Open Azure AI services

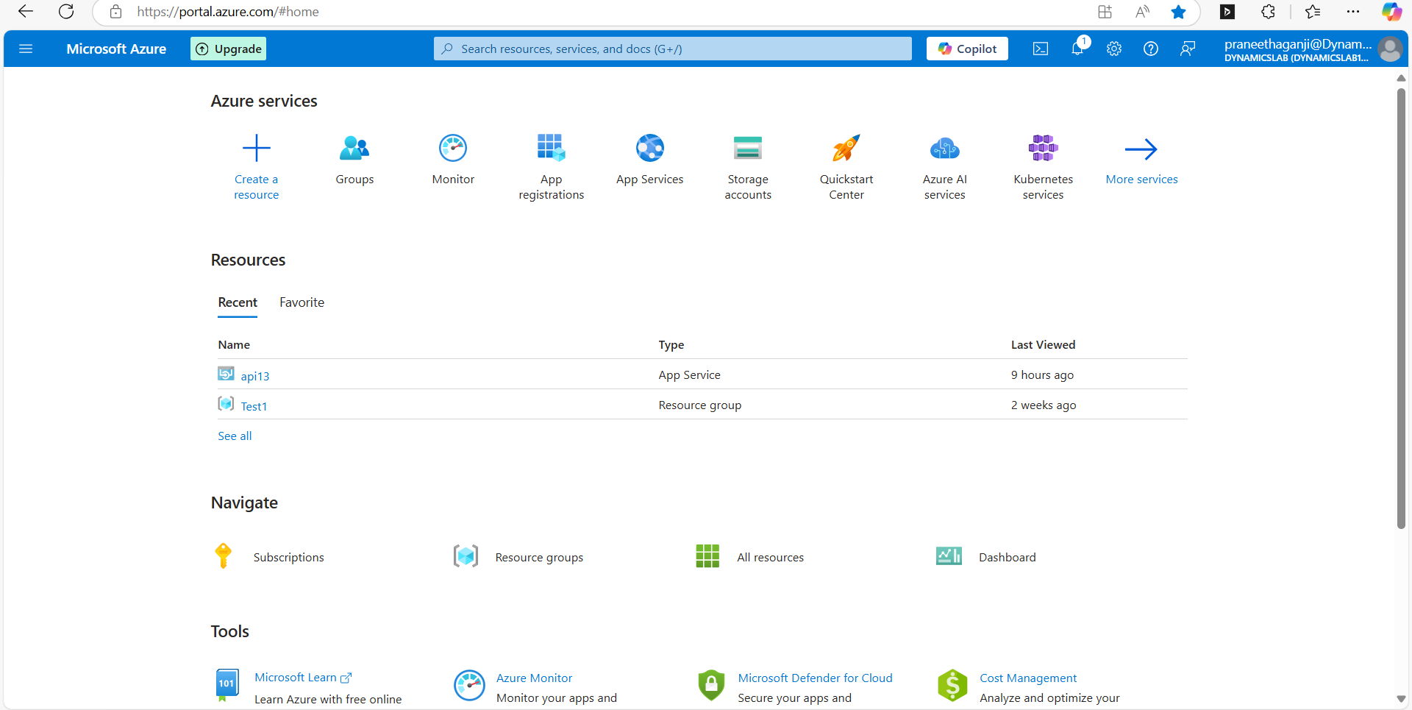click(x=944, y=149)
